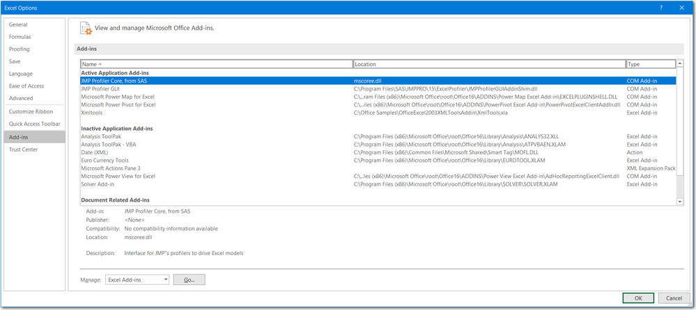
Task: Click the XML Expansion Pack type cell
Action: (651, 168)
